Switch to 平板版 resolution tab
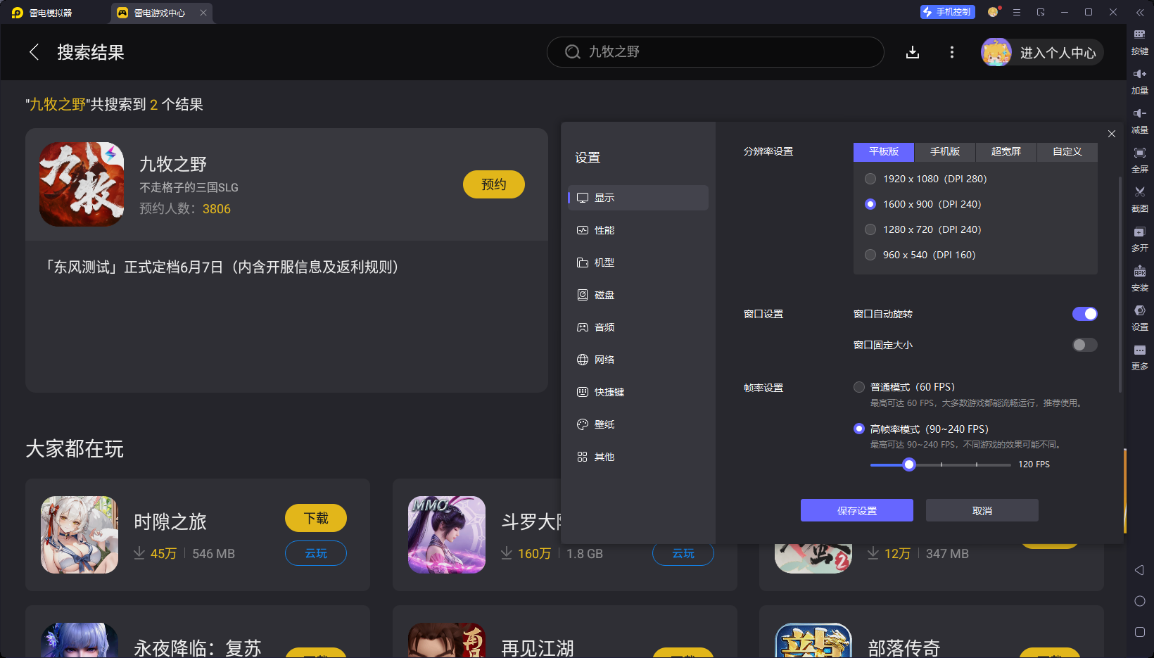The image size is (1154, 658). click(x=884, y=151)
